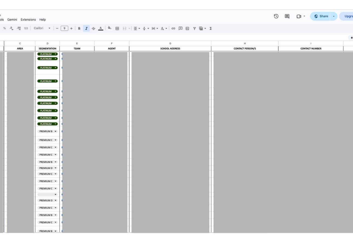
Task: Select column G header
Action: (170, 43)
